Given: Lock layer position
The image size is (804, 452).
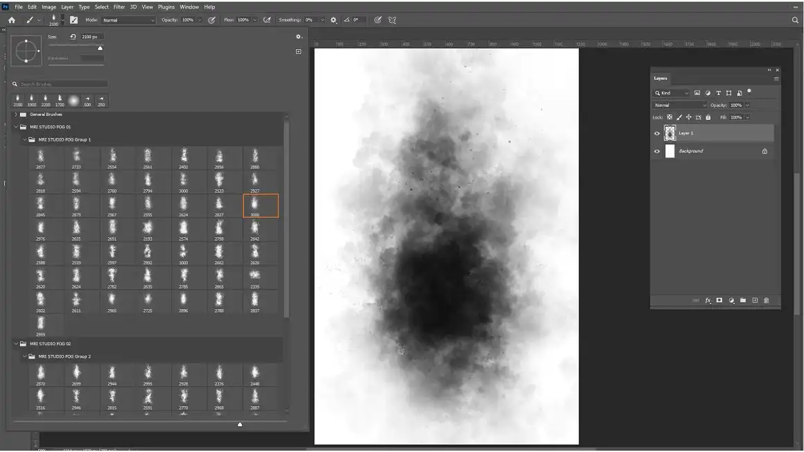Looking at the screenshot, I should coord(689,117).
